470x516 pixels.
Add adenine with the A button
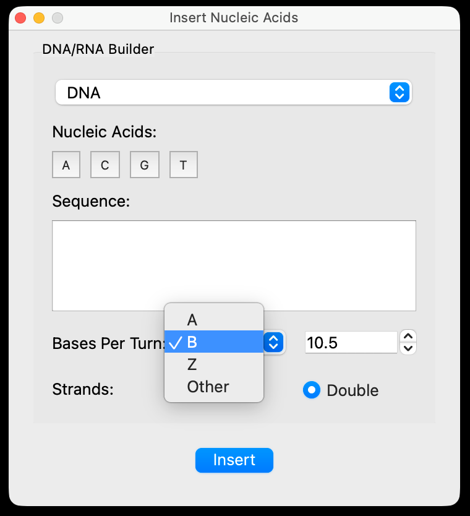(66, 165)
